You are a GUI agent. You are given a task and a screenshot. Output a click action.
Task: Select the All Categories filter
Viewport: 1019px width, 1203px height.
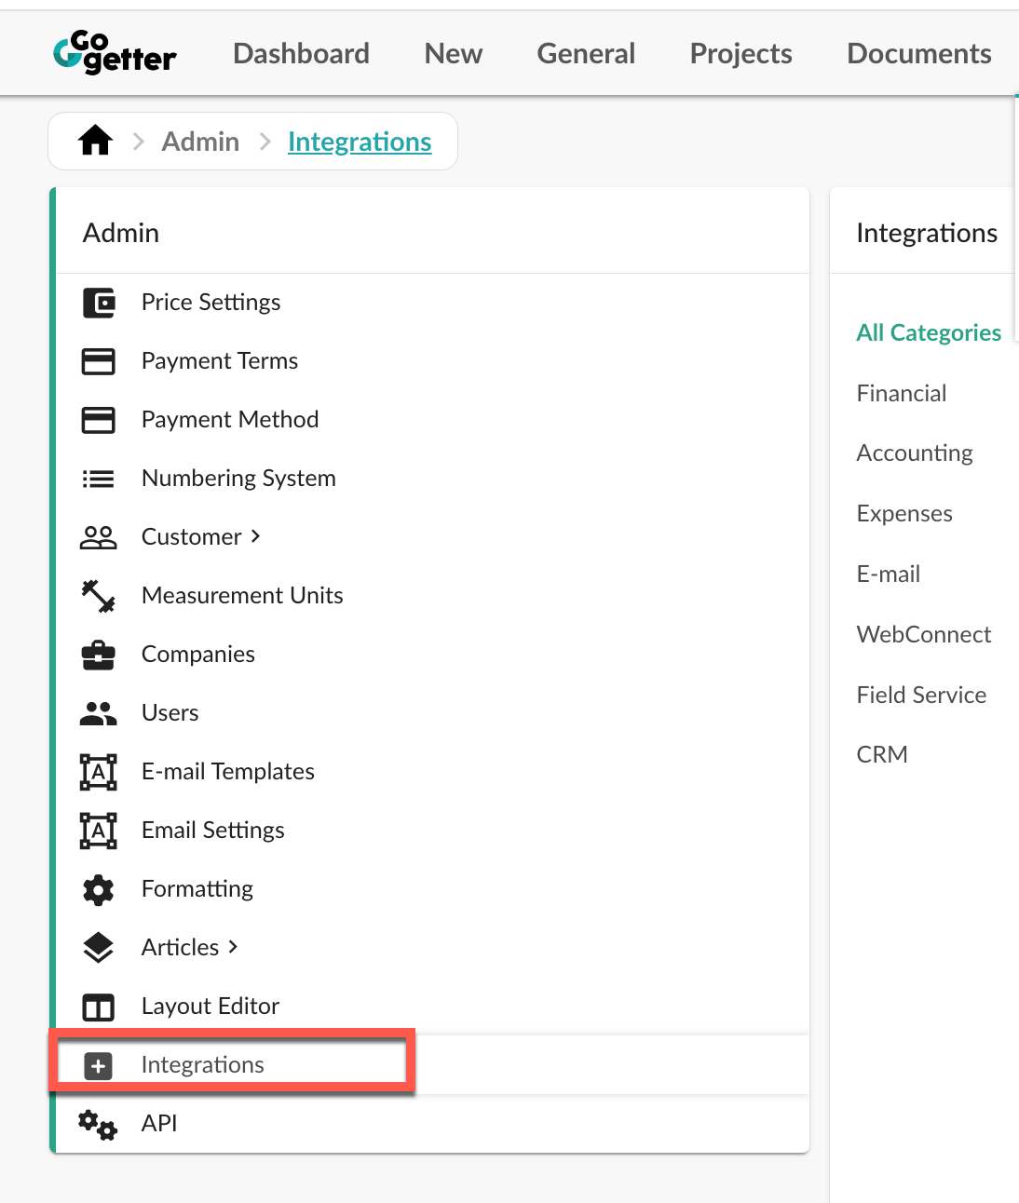(x=929, y=332)
